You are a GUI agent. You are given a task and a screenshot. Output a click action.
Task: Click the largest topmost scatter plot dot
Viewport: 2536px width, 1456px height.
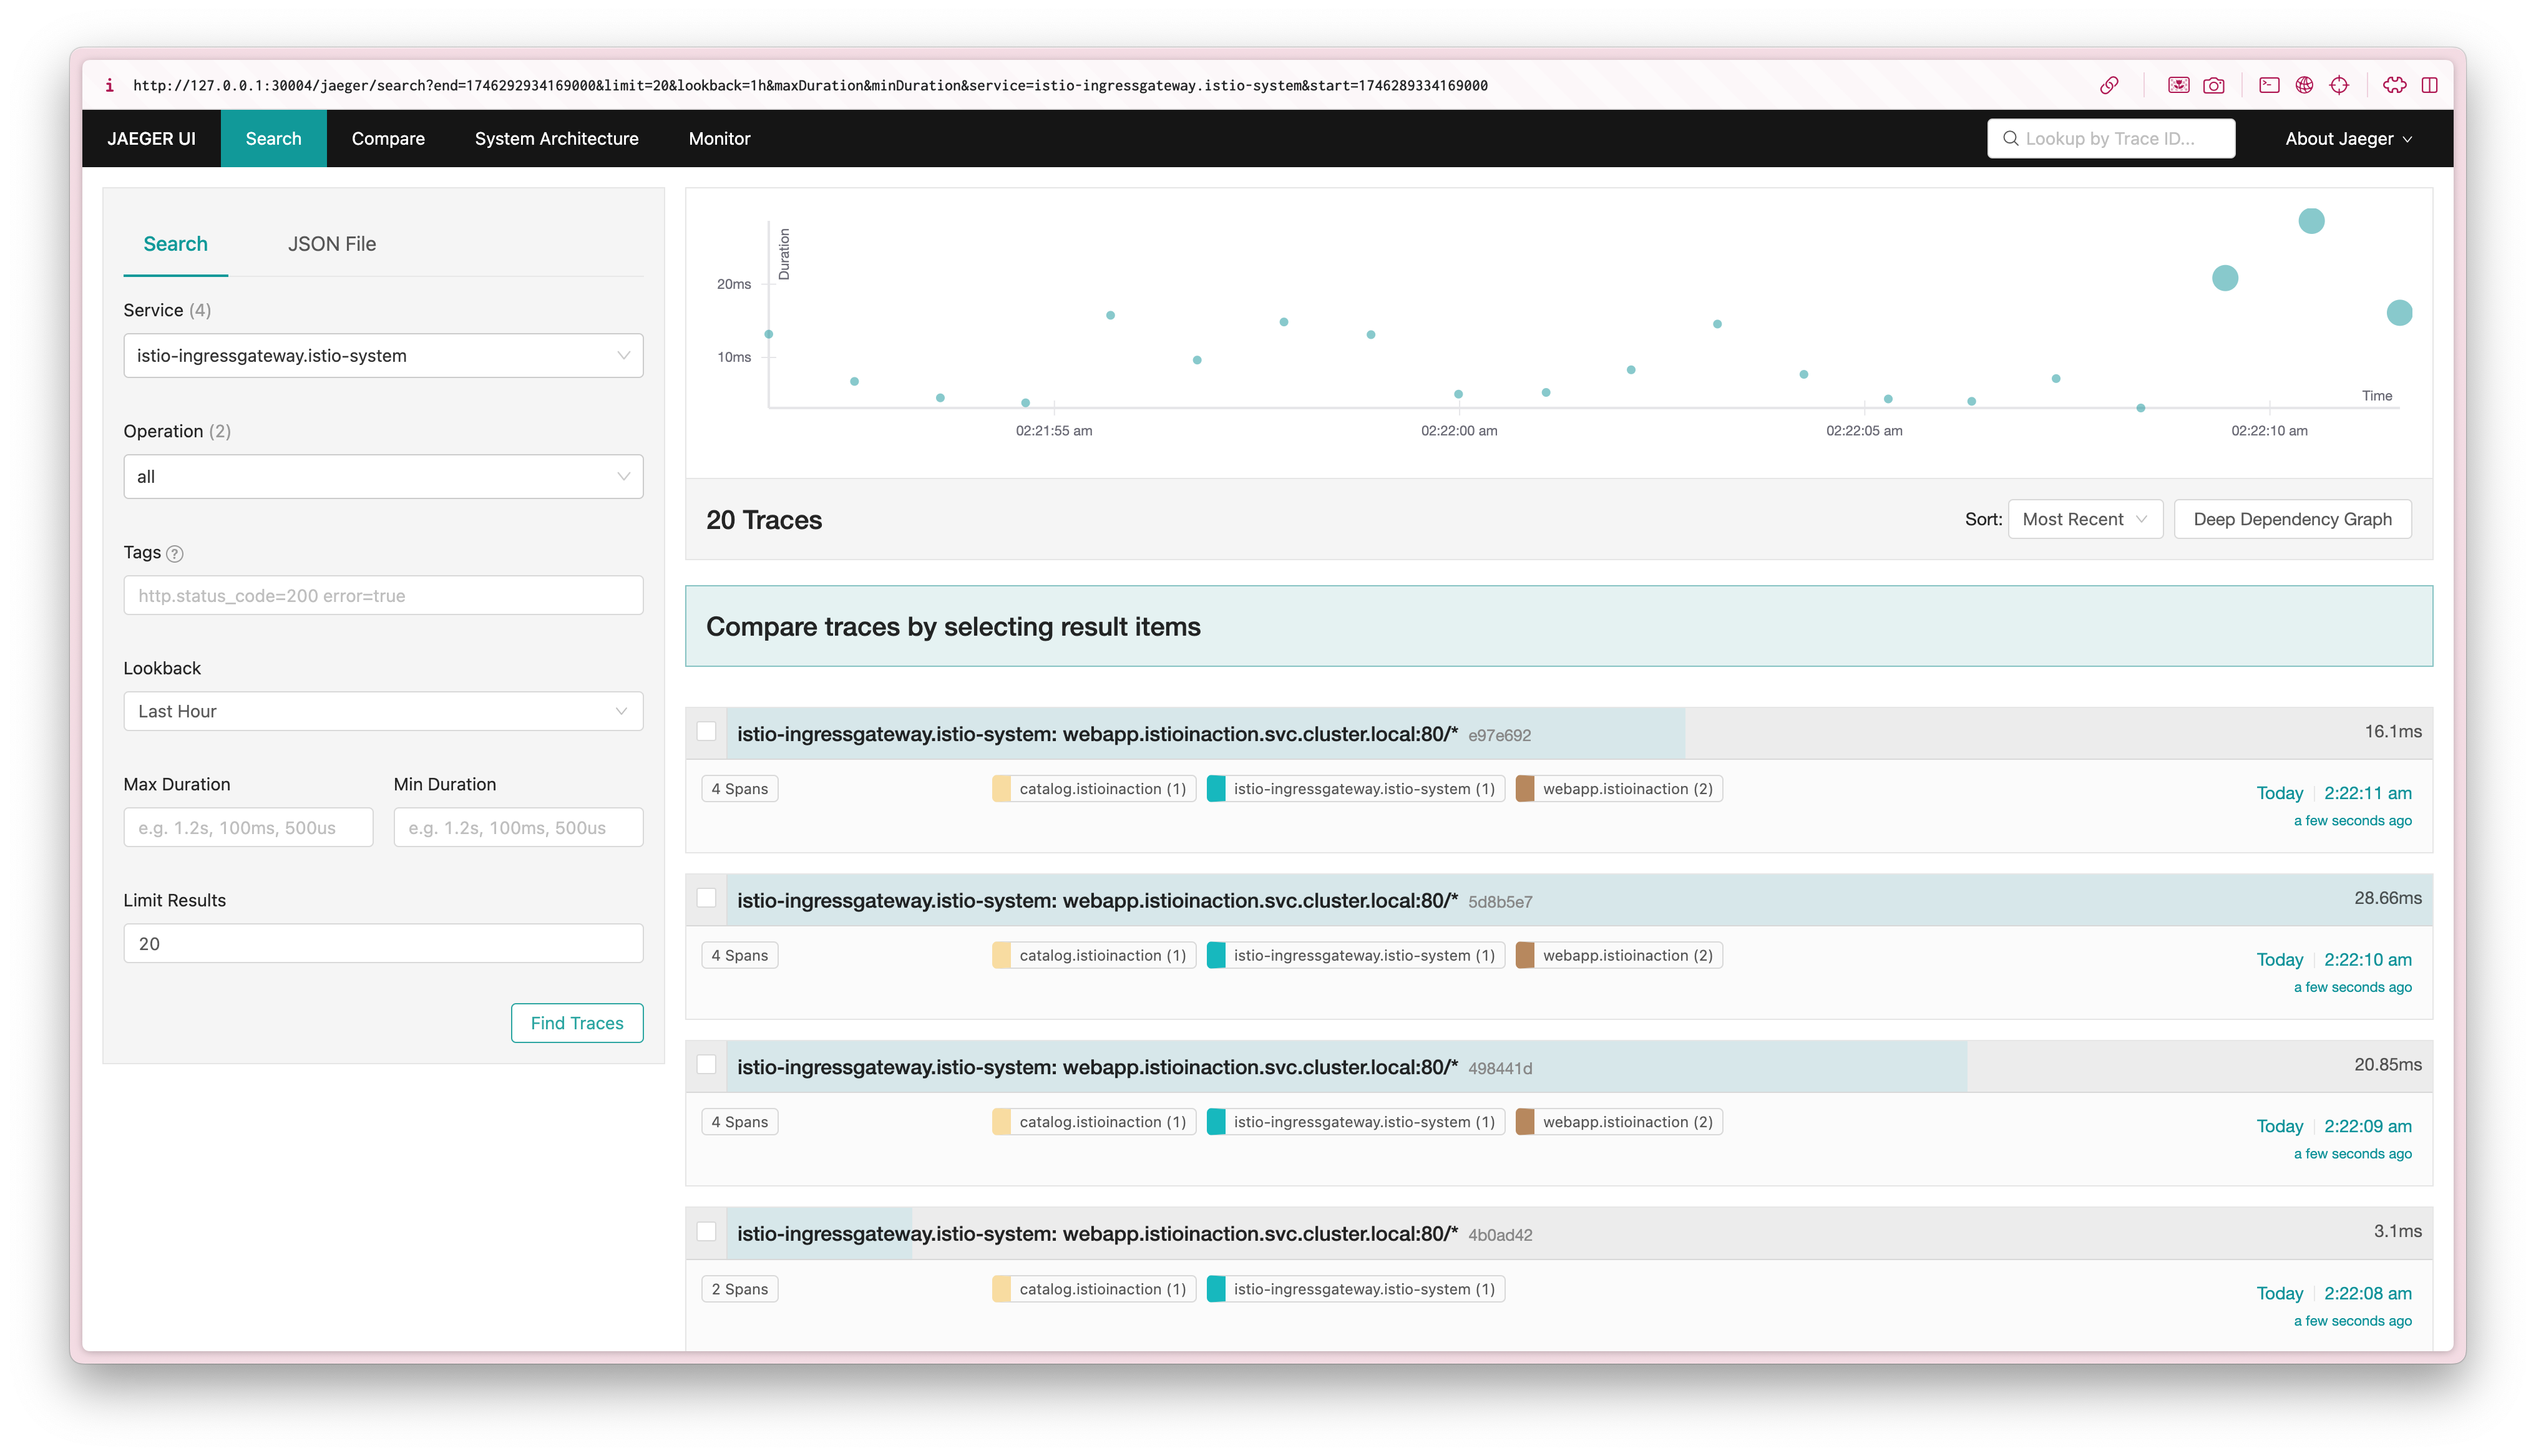point(2311,220)
